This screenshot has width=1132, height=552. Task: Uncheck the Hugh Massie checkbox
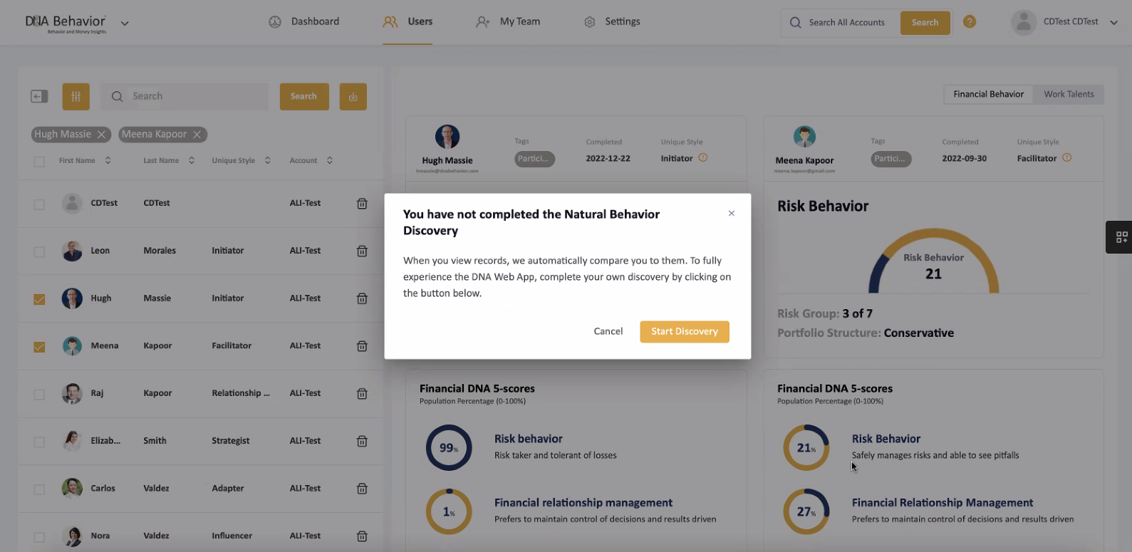(39, 299)
